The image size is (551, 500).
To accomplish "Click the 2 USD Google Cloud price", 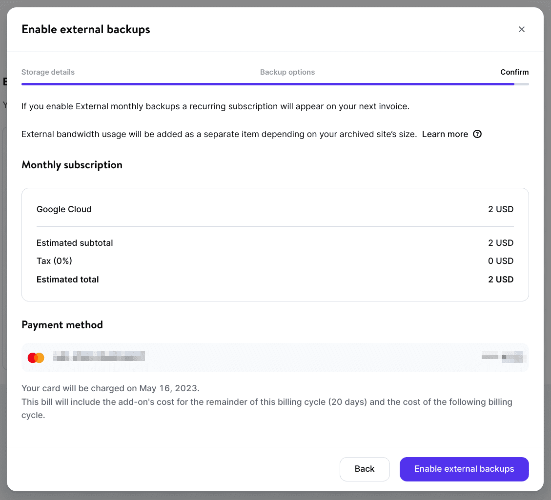I will coord(501,209).
